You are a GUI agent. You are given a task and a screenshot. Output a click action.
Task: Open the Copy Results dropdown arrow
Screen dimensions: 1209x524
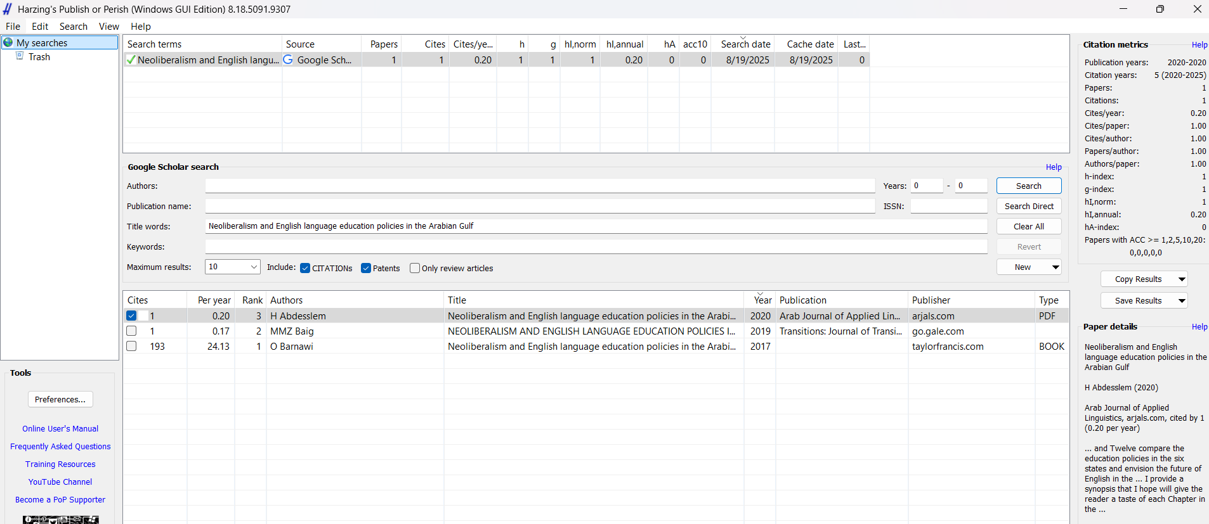pos(1182,279)
